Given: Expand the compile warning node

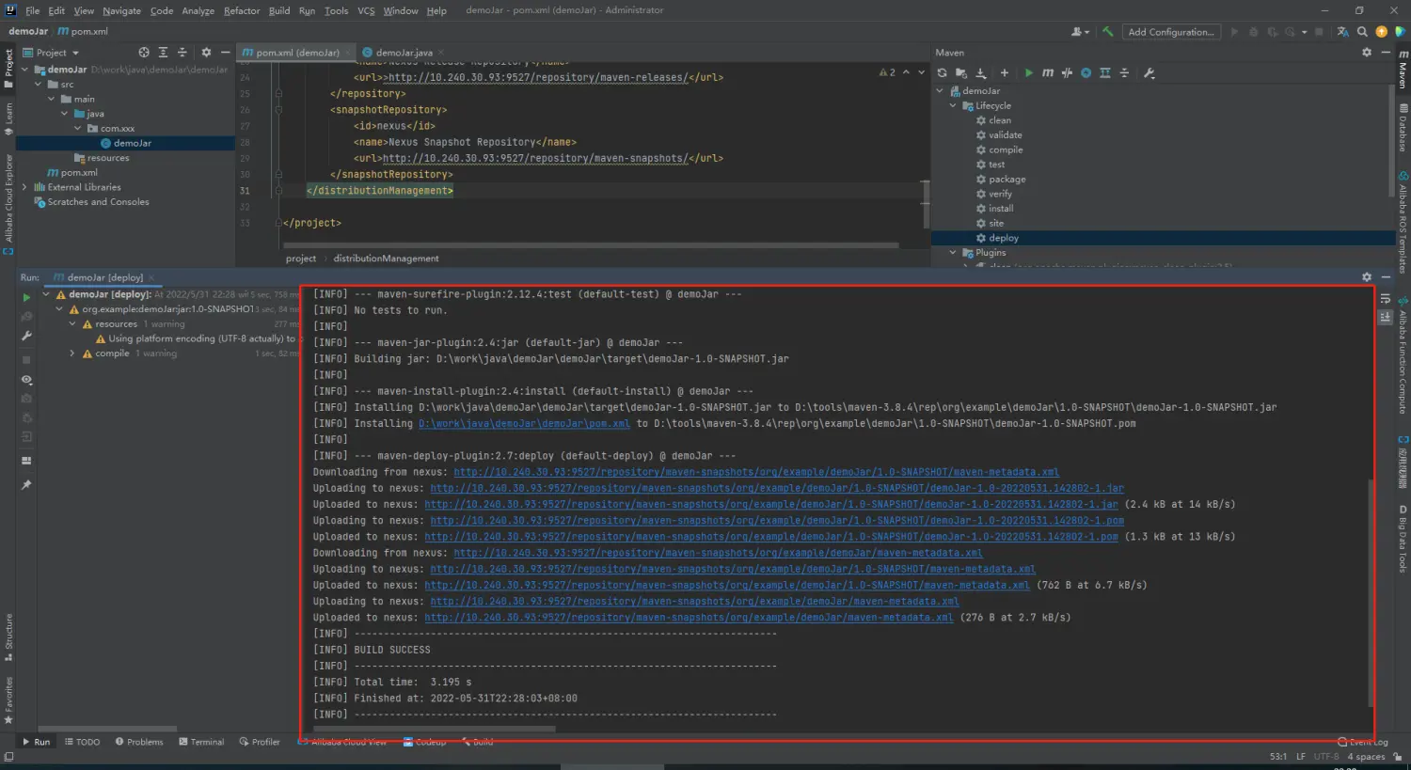Looking at the screenshot, I should [x=72, y=354].
